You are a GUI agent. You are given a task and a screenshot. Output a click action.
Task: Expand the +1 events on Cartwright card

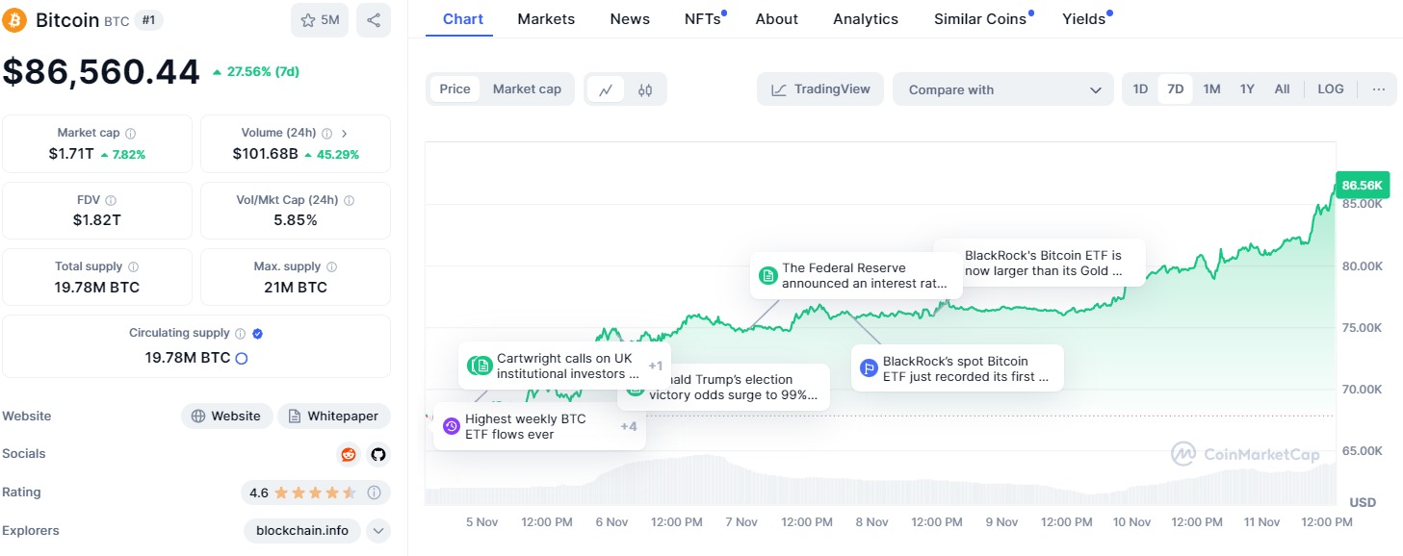pos(655,366)
